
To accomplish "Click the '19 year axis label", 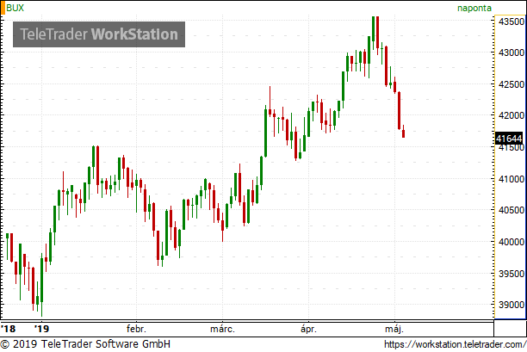I will [42, 328].
